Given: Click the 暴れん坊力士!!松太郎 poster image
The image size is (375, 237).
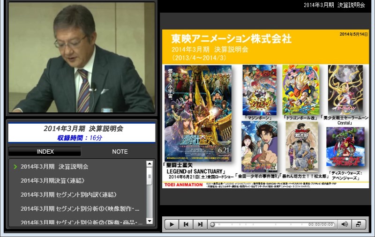Looking at the screenshot, I should coord(302,147).
